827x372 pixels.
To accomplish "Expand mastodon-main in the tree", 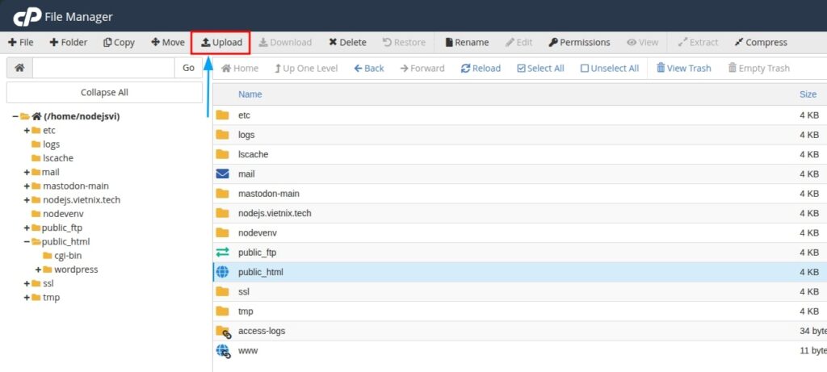I will (x=27, y=186).
